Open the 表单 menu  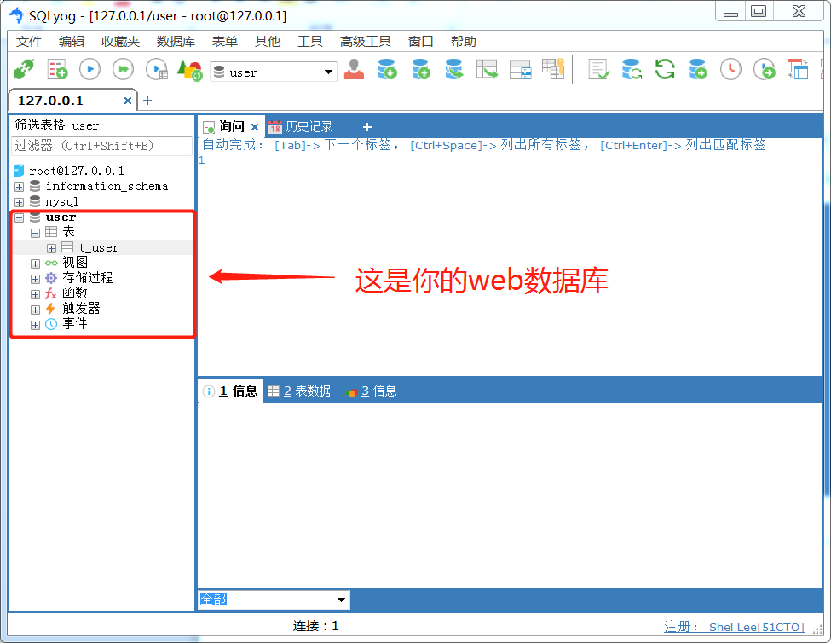point(225,41)
